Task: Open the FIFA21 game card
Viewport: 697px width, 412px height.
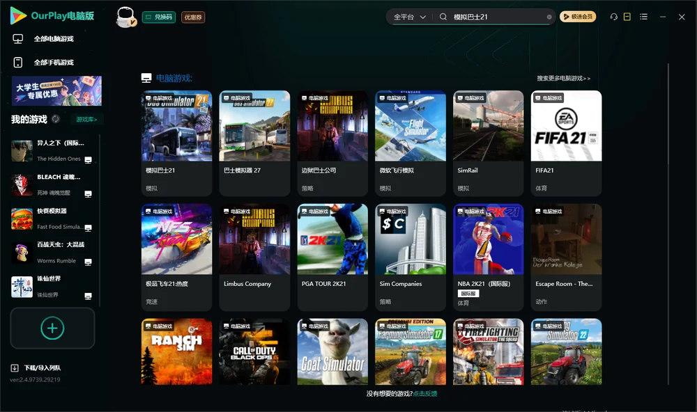Action: click(566, 143)
